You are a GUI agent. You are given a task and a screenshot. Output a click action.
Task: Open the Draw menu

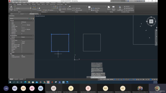(x=37, y=3)
